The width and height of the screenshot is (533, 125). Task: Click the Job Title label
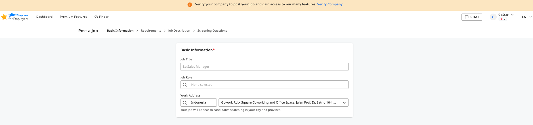[186, 60]
